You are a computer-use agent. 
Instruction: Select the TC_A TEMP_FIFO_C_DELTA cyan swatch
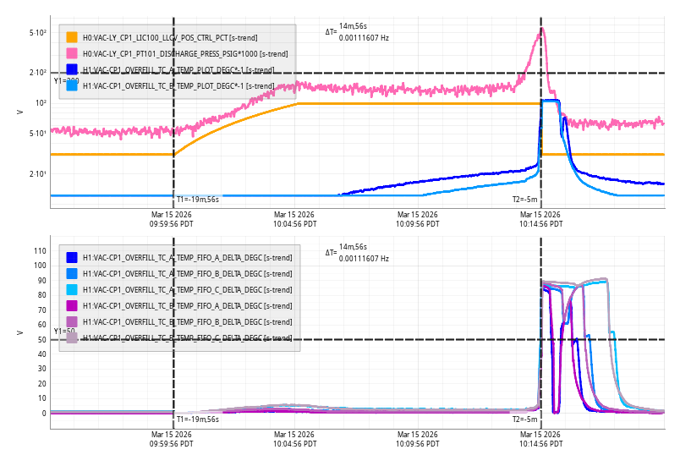[72, 290]
